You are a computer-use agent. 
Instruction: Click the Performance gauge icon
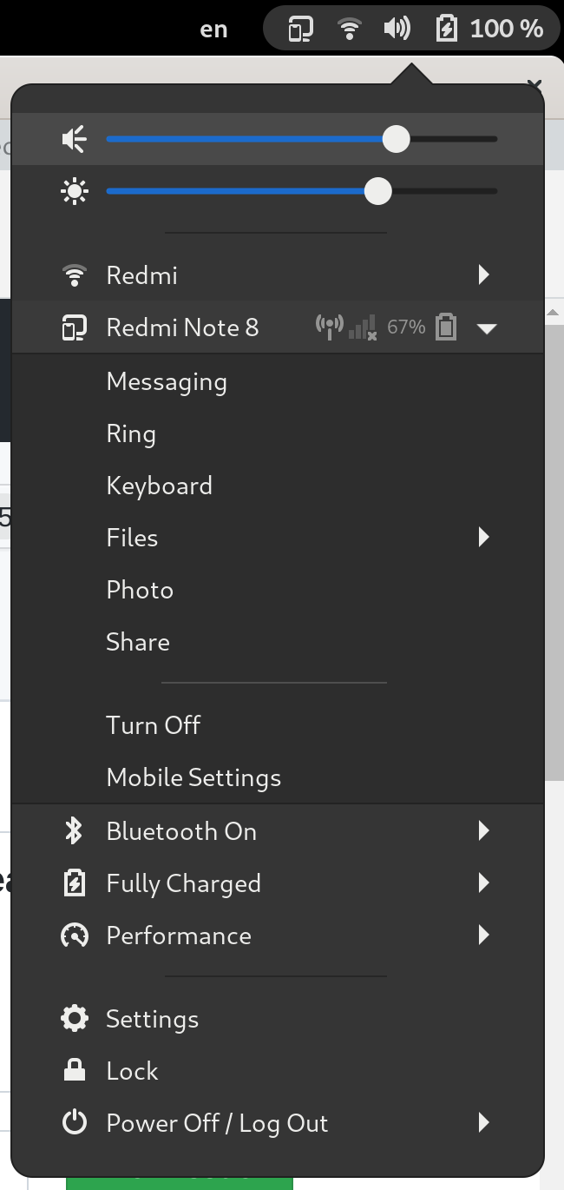(75, 935)
